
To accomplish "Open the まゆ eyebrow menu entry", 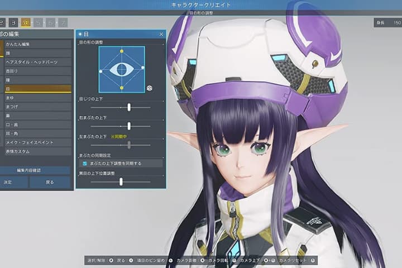I will tap(38, 98).
